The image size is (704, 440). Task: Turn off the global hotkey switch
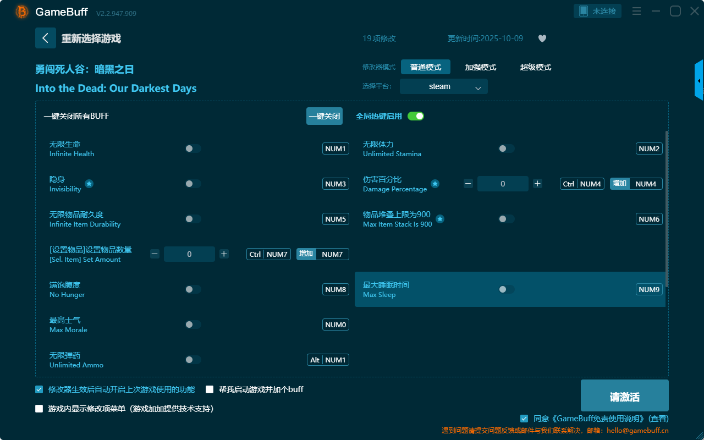point(416,116)
